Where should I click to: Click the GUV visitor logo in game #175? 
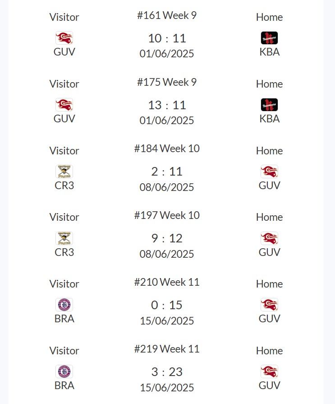[x=64, y=105]
